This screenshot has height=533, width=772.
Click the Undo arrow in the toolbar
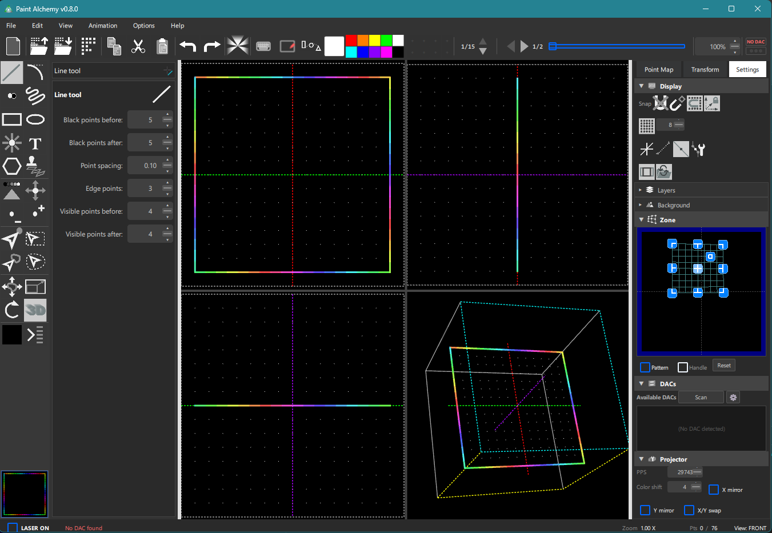[188, 46]
